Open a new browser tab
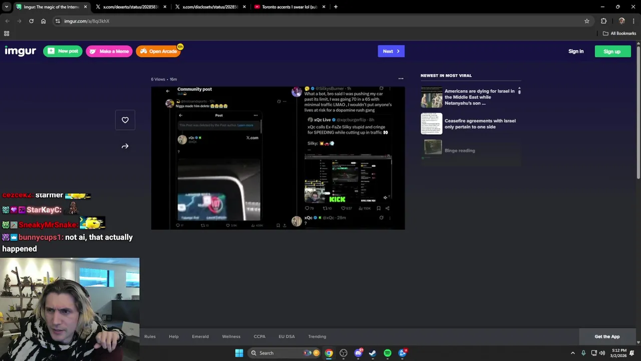Viewport: 641px width, 361px height. point(336,7)
